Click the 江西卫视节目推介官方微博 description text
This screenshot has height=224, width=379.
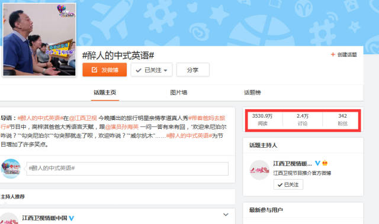(302, 173)
